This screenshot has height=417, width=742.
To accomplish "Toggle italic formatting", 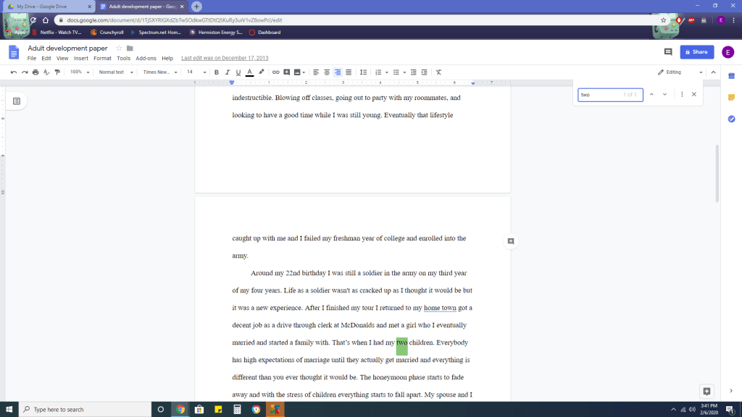I will (227, 72).
